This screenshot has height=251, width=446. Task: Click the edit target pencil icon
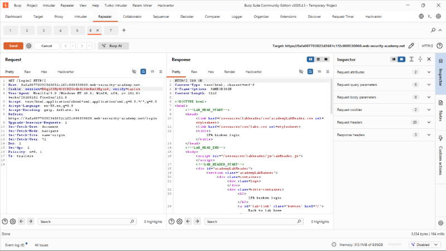[x=411, y=46]
